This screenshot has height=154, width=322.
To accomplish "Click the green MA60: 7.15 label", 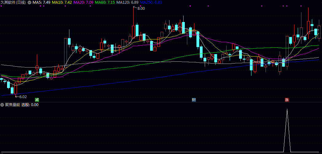I will pyautogui.click(x=105, y=2).
